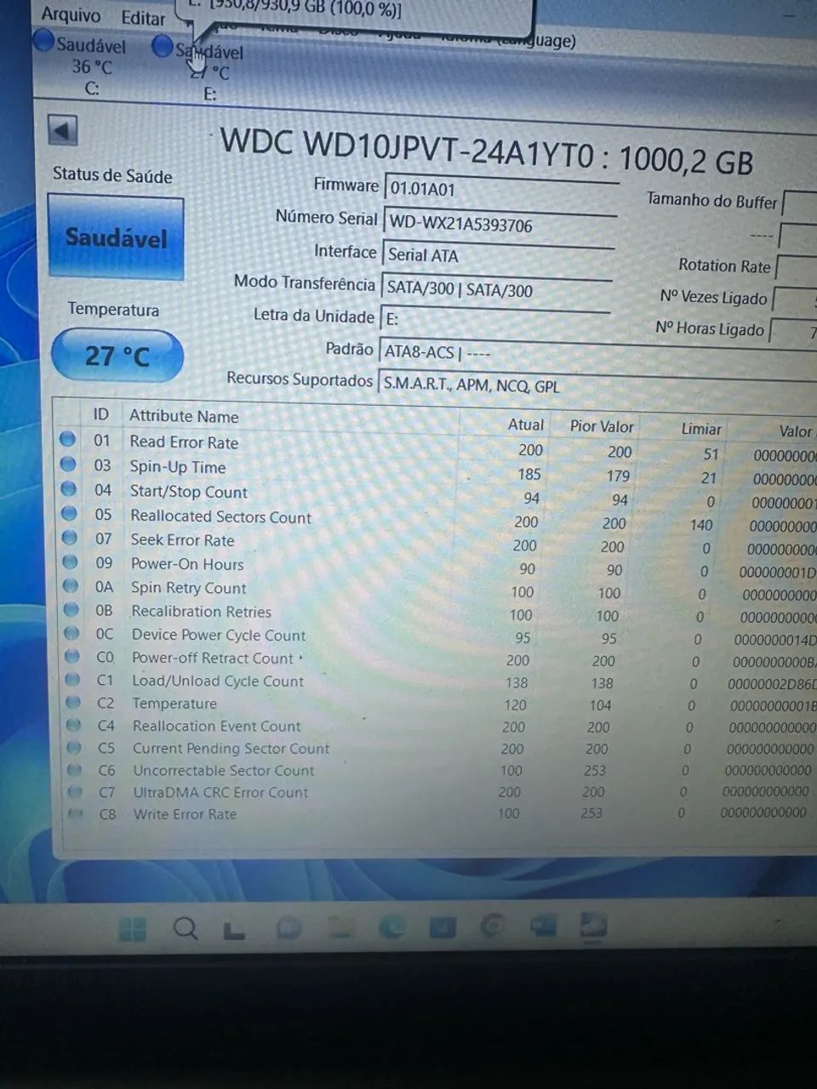Click status dot for Reallocated Sectors Count
The image size is (817, 1089).
pyautogui.click(x=70, y=514)
